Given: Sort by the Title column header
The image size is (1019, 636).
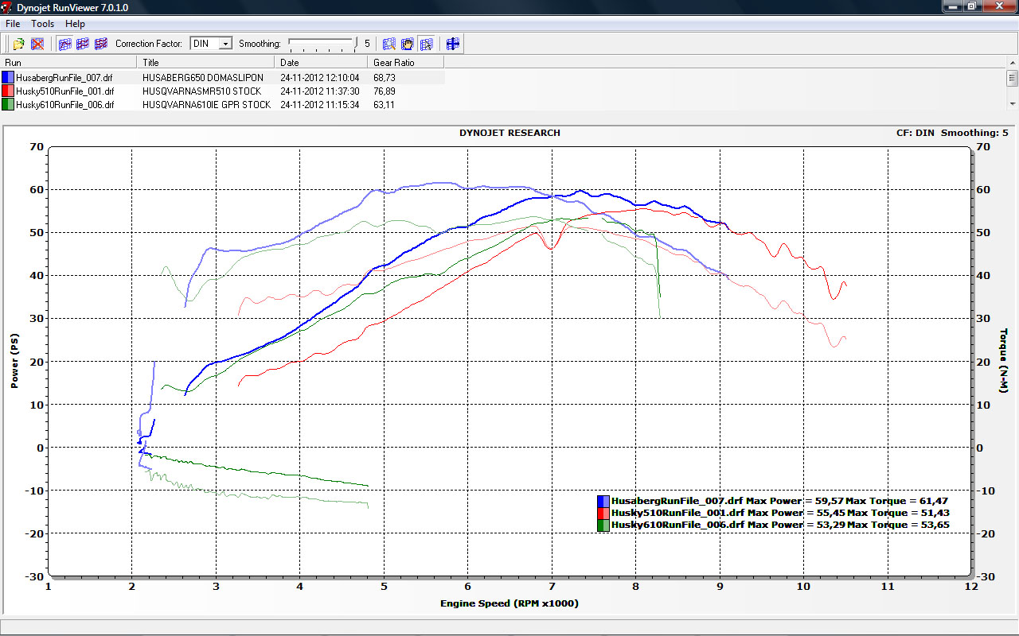Looking at the screenshot, I should (x=206, y=62).
